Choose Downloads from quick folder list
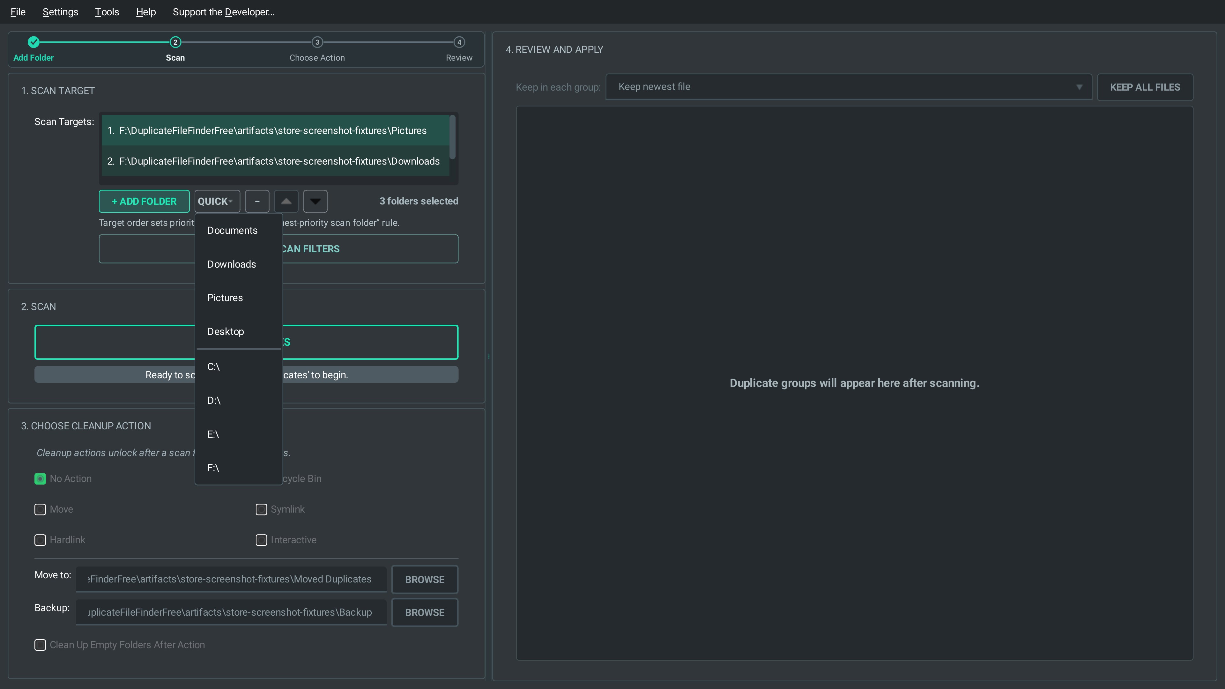This screenshot has width=1225, height=689. point(239,264)
